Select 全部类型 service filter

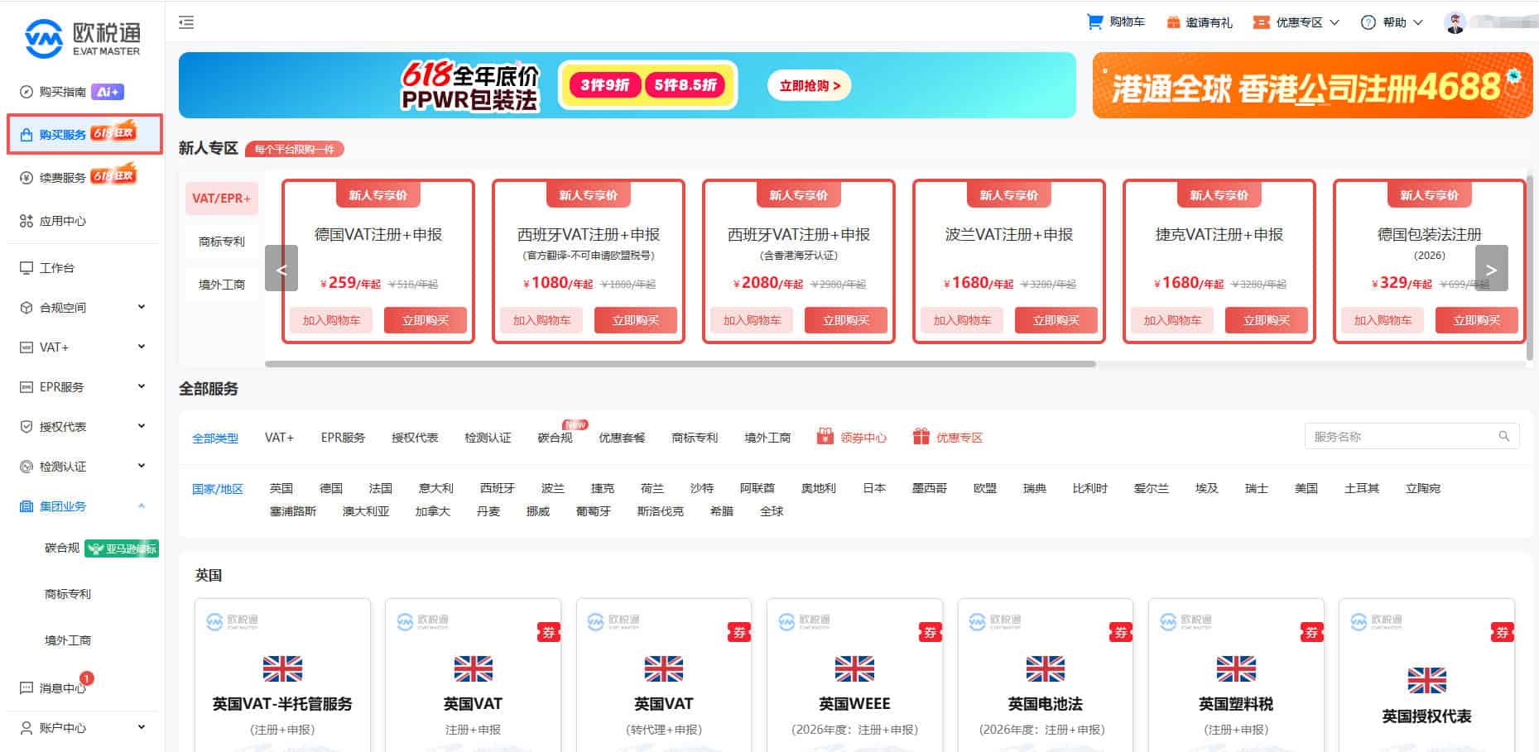tap(215, 438)
